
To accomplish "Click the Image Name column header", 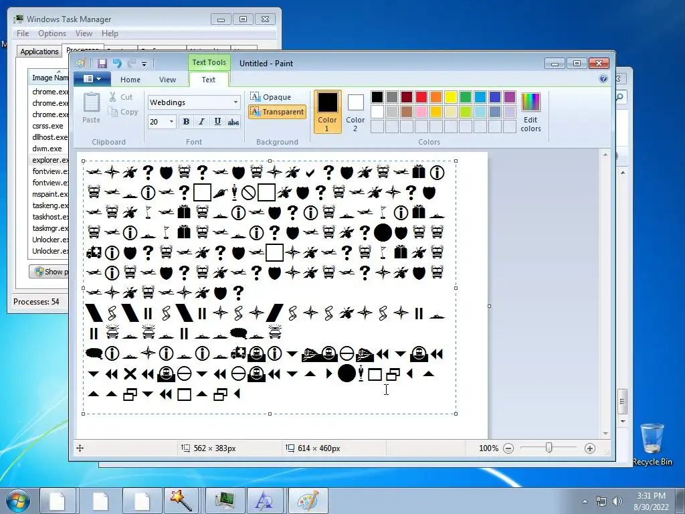I will coord(49,78).
